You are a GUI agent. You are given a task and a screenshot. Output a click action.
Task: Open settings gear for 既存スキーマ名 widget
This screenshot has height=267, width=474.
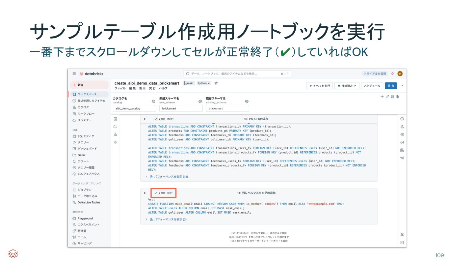tap(247, 102)
